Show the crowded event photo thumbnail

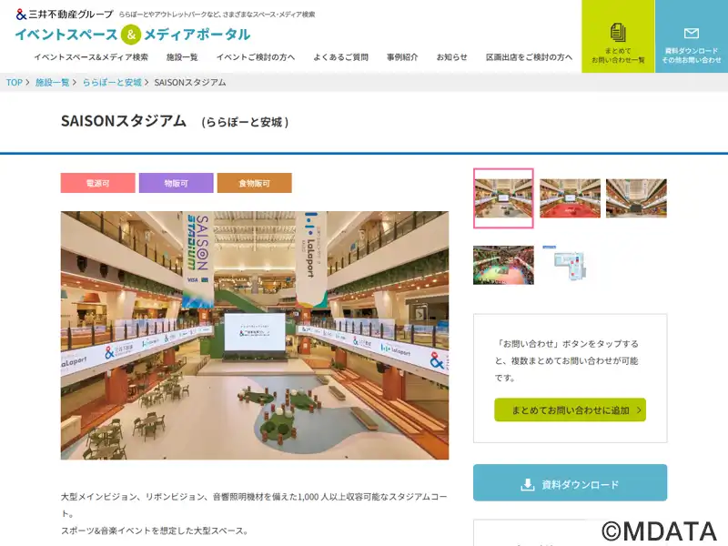point(503,265)
